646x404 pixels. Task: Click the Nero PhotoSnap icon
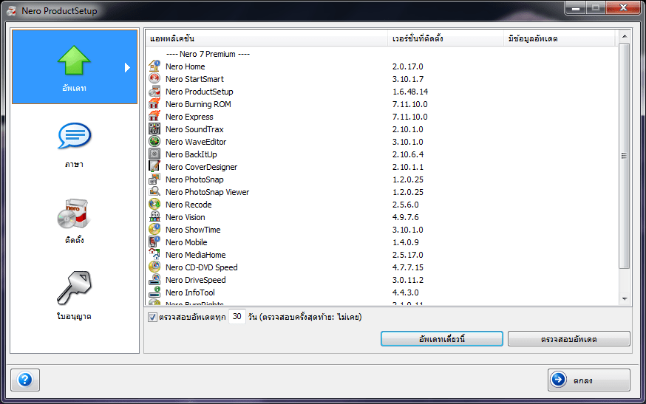pos(154,179)
